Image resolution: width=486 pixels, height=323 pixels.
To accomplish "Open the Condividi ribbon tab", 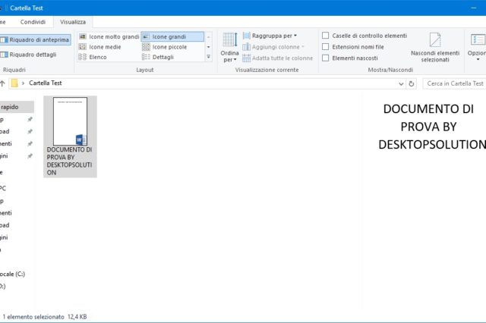I will click(33, 22).
